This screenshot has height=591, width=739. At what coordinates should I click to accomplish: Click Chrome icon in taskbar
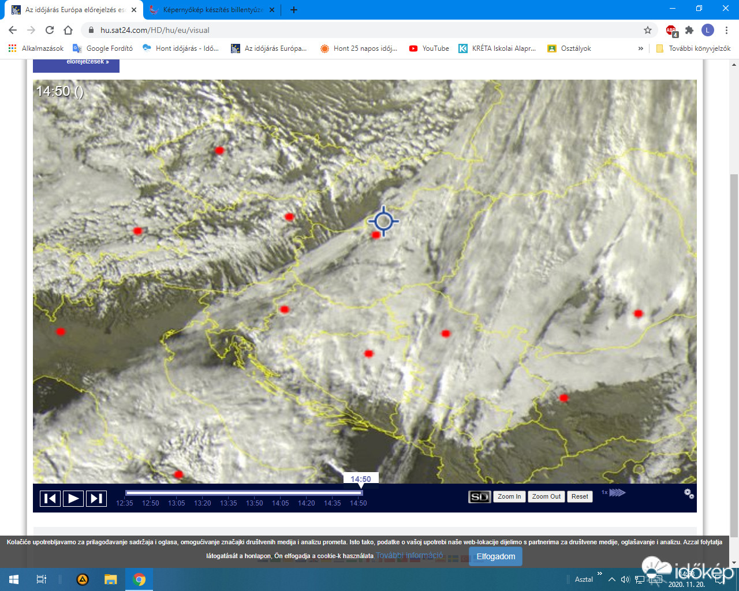click(x=139, y=579)
